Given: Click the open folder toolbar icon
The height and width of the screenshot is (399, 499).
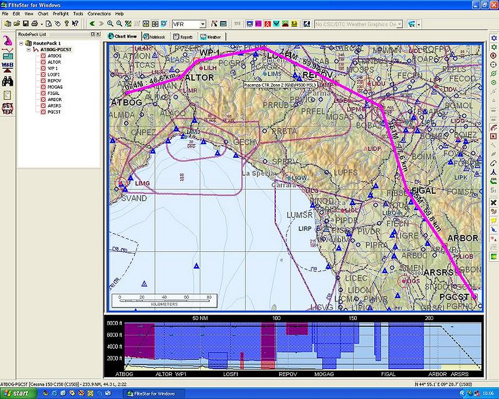Looking at the screenshot, I should pos(17,24).
